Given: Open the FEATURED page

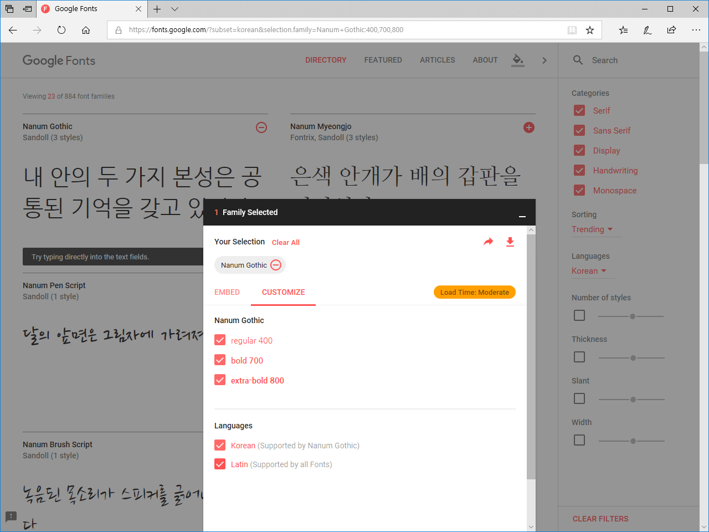Looking at the screenshot, I should [383, 60].
